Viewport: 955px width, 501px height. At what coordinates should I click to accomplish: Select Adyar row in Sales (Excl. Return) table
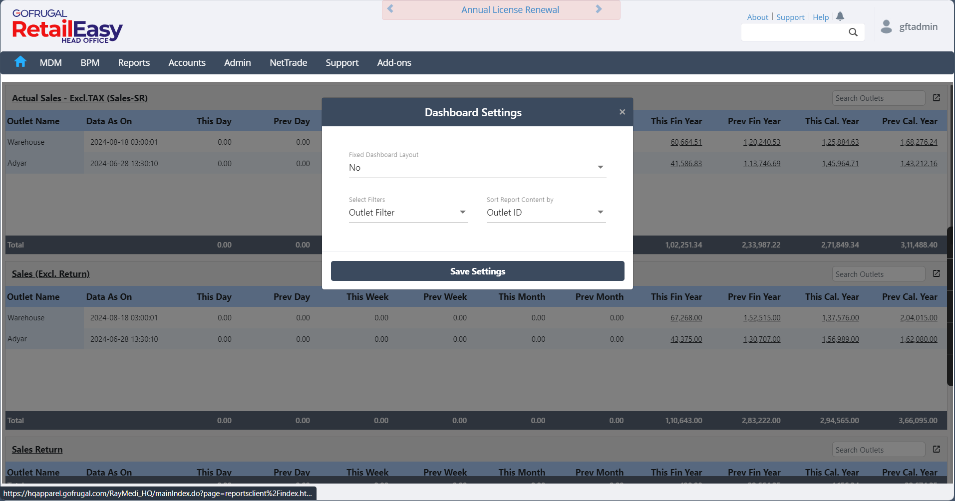click(476, 339)
